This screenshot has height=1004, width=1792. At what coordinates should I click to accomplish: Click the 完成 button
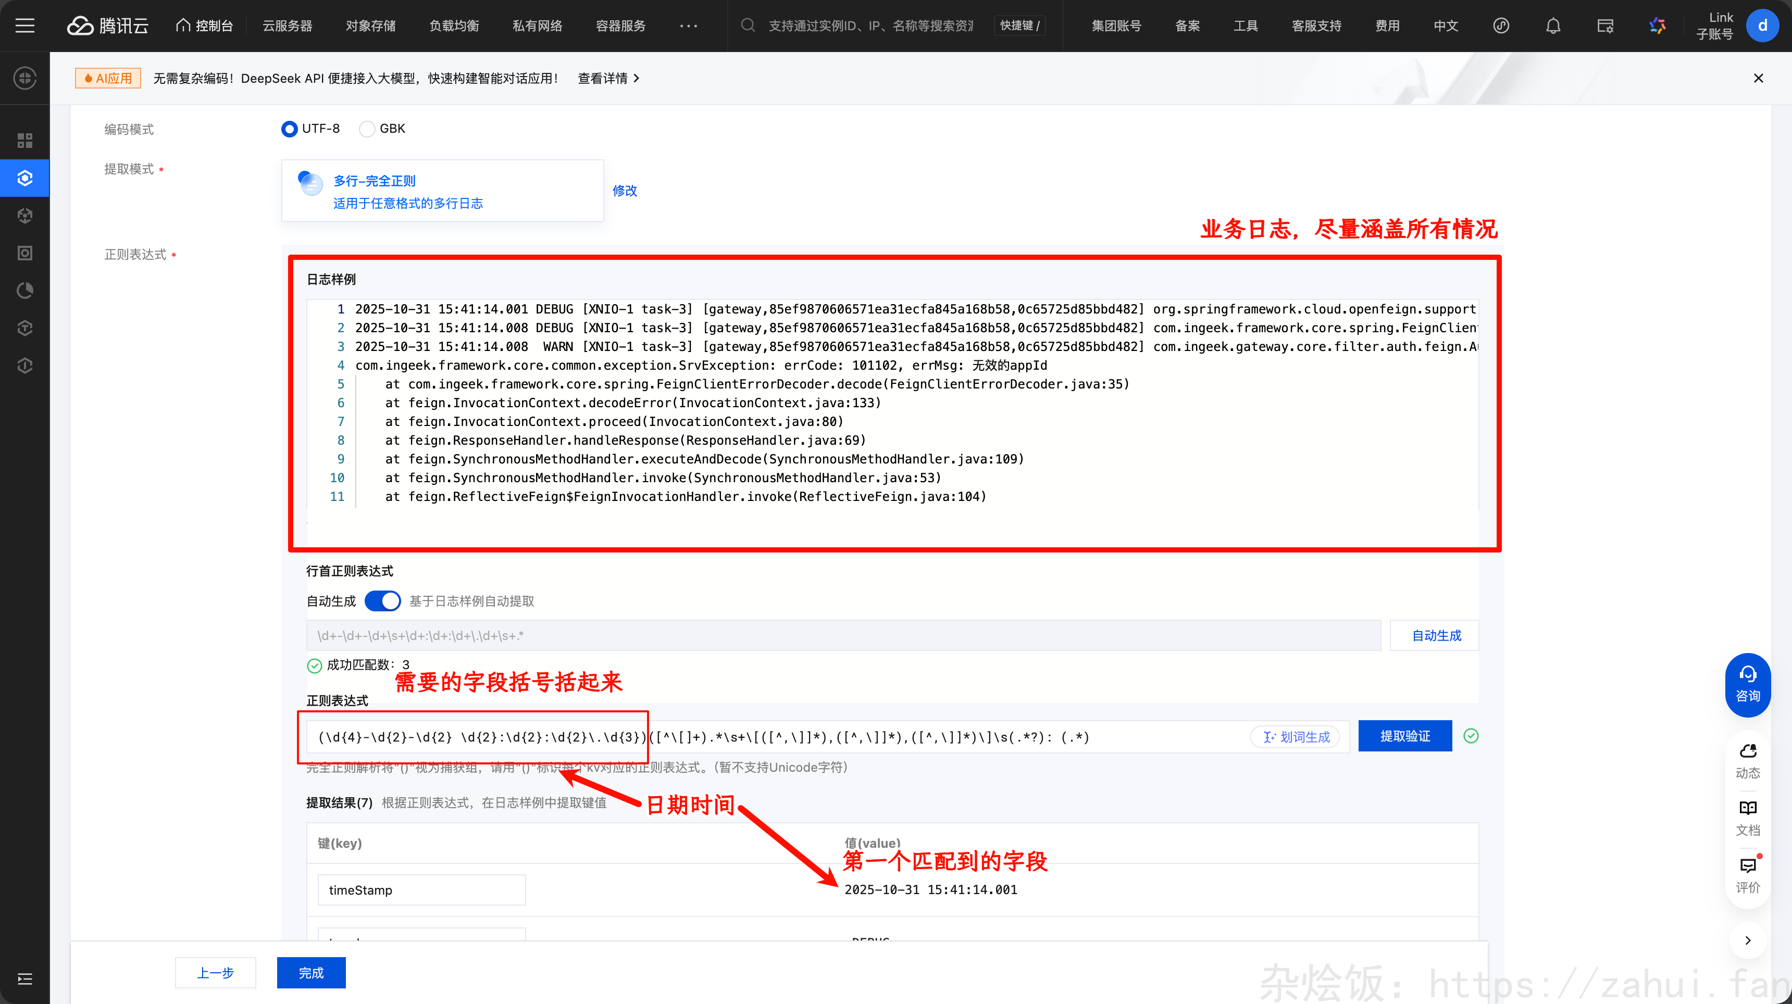(x=311, y=972)
